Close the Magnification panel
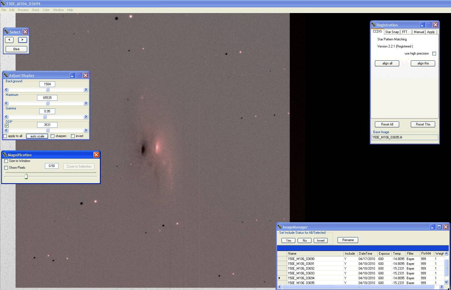Viewport: 451px width, 290px height. 96,155
